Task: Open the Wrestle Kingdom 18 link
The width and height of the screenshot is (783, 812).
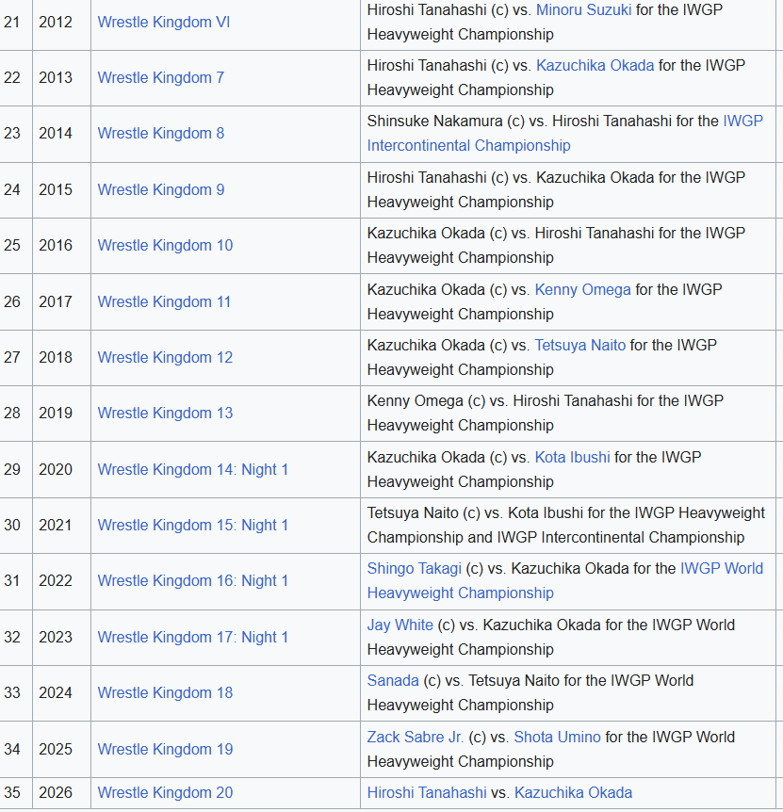Action: pos(165,693)
